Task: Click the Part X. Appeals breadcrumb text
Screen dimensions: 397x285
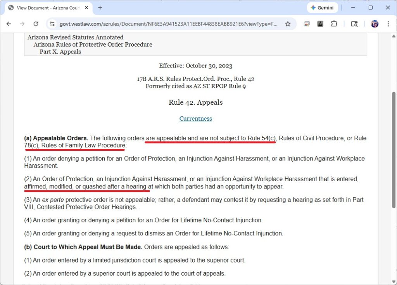Action: (60, 52)
